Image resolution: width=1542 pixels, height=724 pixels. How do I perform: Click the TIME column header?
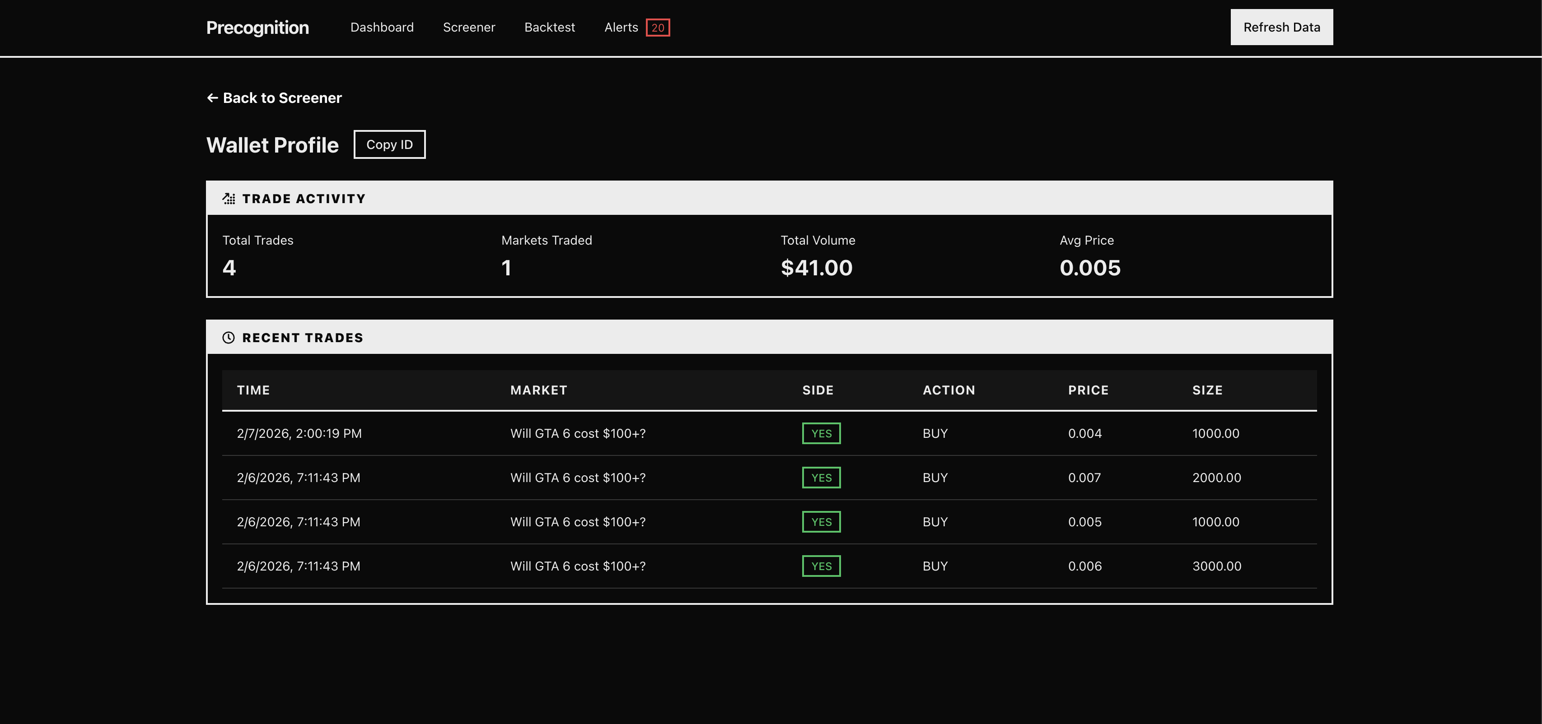tap(253, 390)
